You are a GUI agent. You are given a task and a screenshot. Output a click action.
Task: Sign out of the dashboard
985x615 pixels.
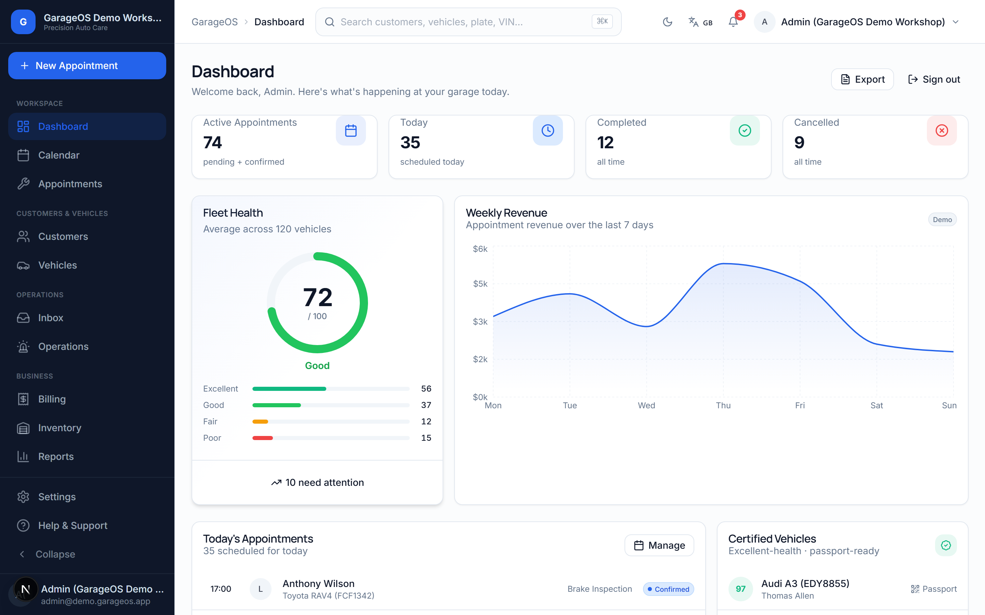tap(934, 79)
